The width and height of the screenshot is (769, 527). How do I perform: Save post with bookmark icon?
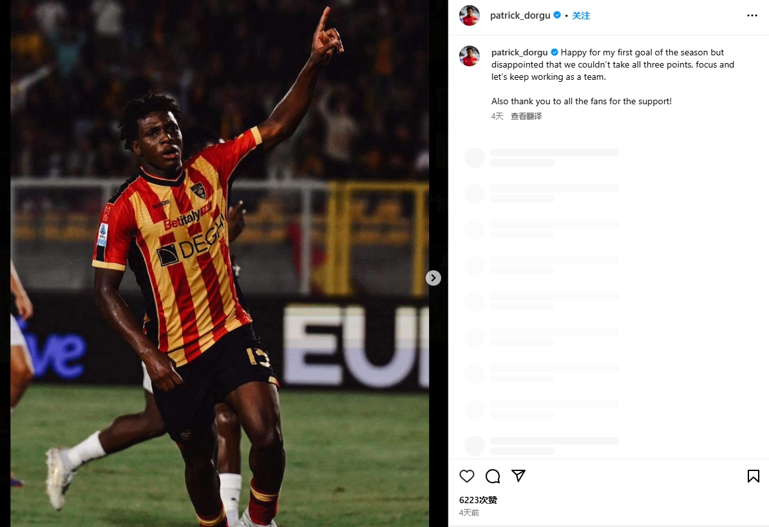(754, 476)
